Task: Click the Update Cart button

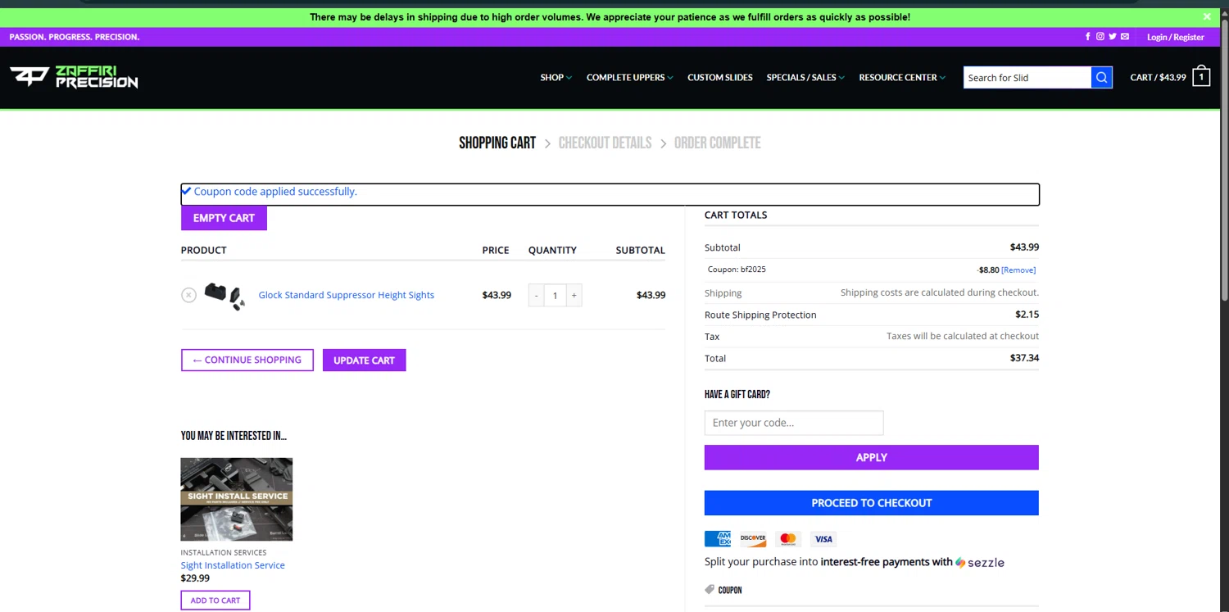Action: 365,360
